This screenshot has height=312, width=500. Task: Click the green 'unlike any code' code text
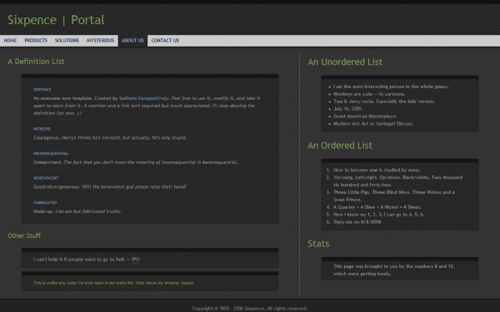(113, 283)
